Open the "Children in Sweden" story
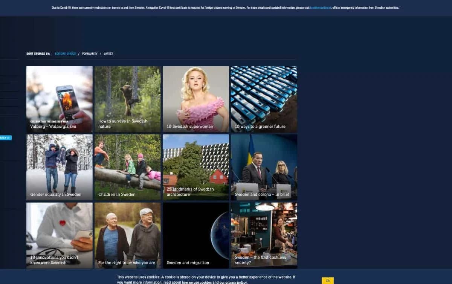This screenshot has height=284, width=452. [127, 167]
